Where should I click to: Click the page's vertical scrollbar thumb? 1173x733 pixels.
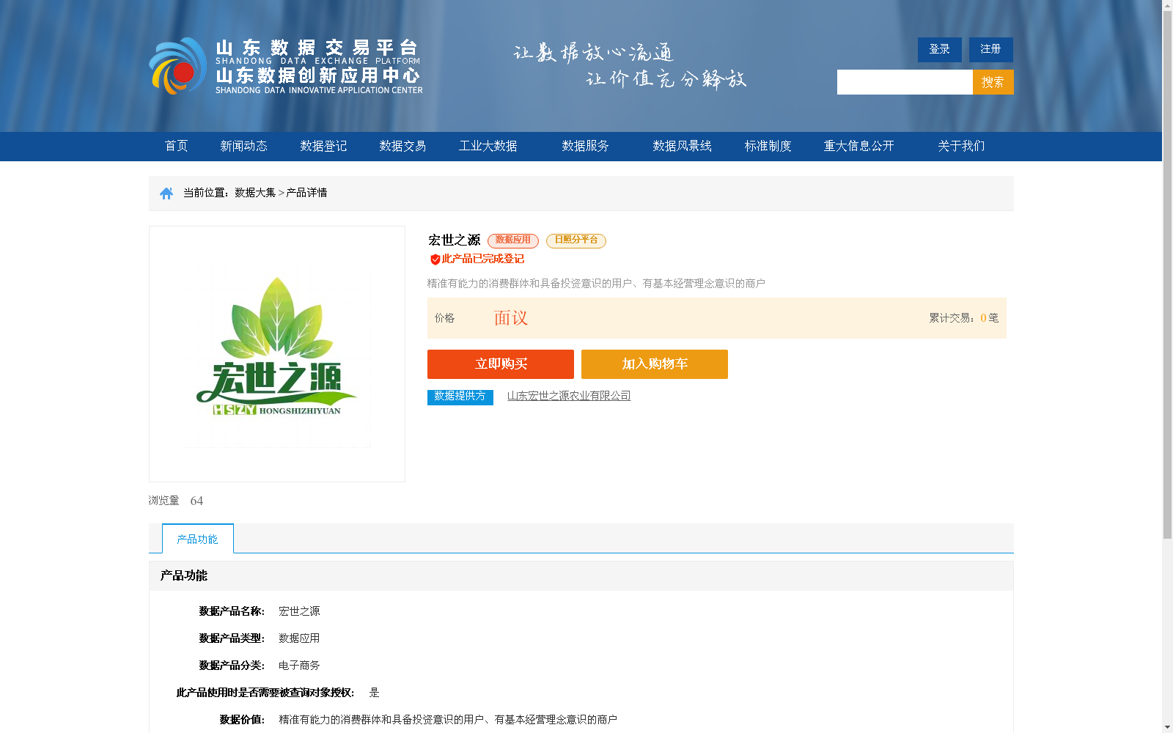tap(1167, 275)
